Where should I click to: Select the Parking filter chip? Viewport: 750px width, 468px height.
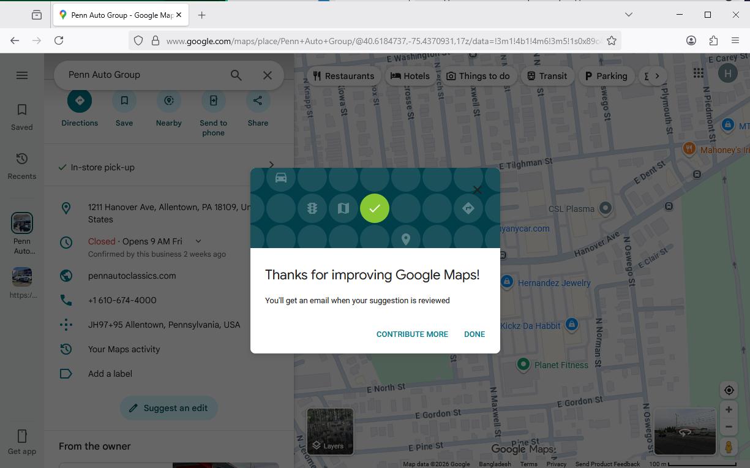click(x=606, y=76)
